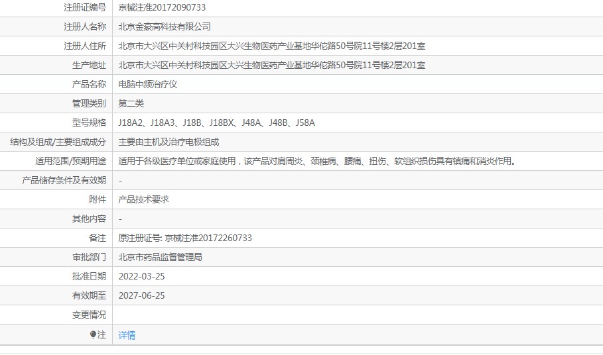603x355 pixels.
Task: Click the 第二类 management class value
Action: (x=131, y=103)
